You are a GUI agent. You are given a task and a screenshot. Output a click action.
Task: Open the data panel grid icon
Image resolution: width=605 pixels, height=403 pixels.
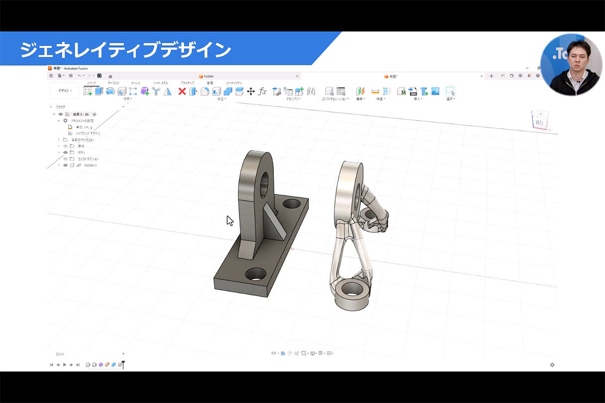[x=51, y=76]
